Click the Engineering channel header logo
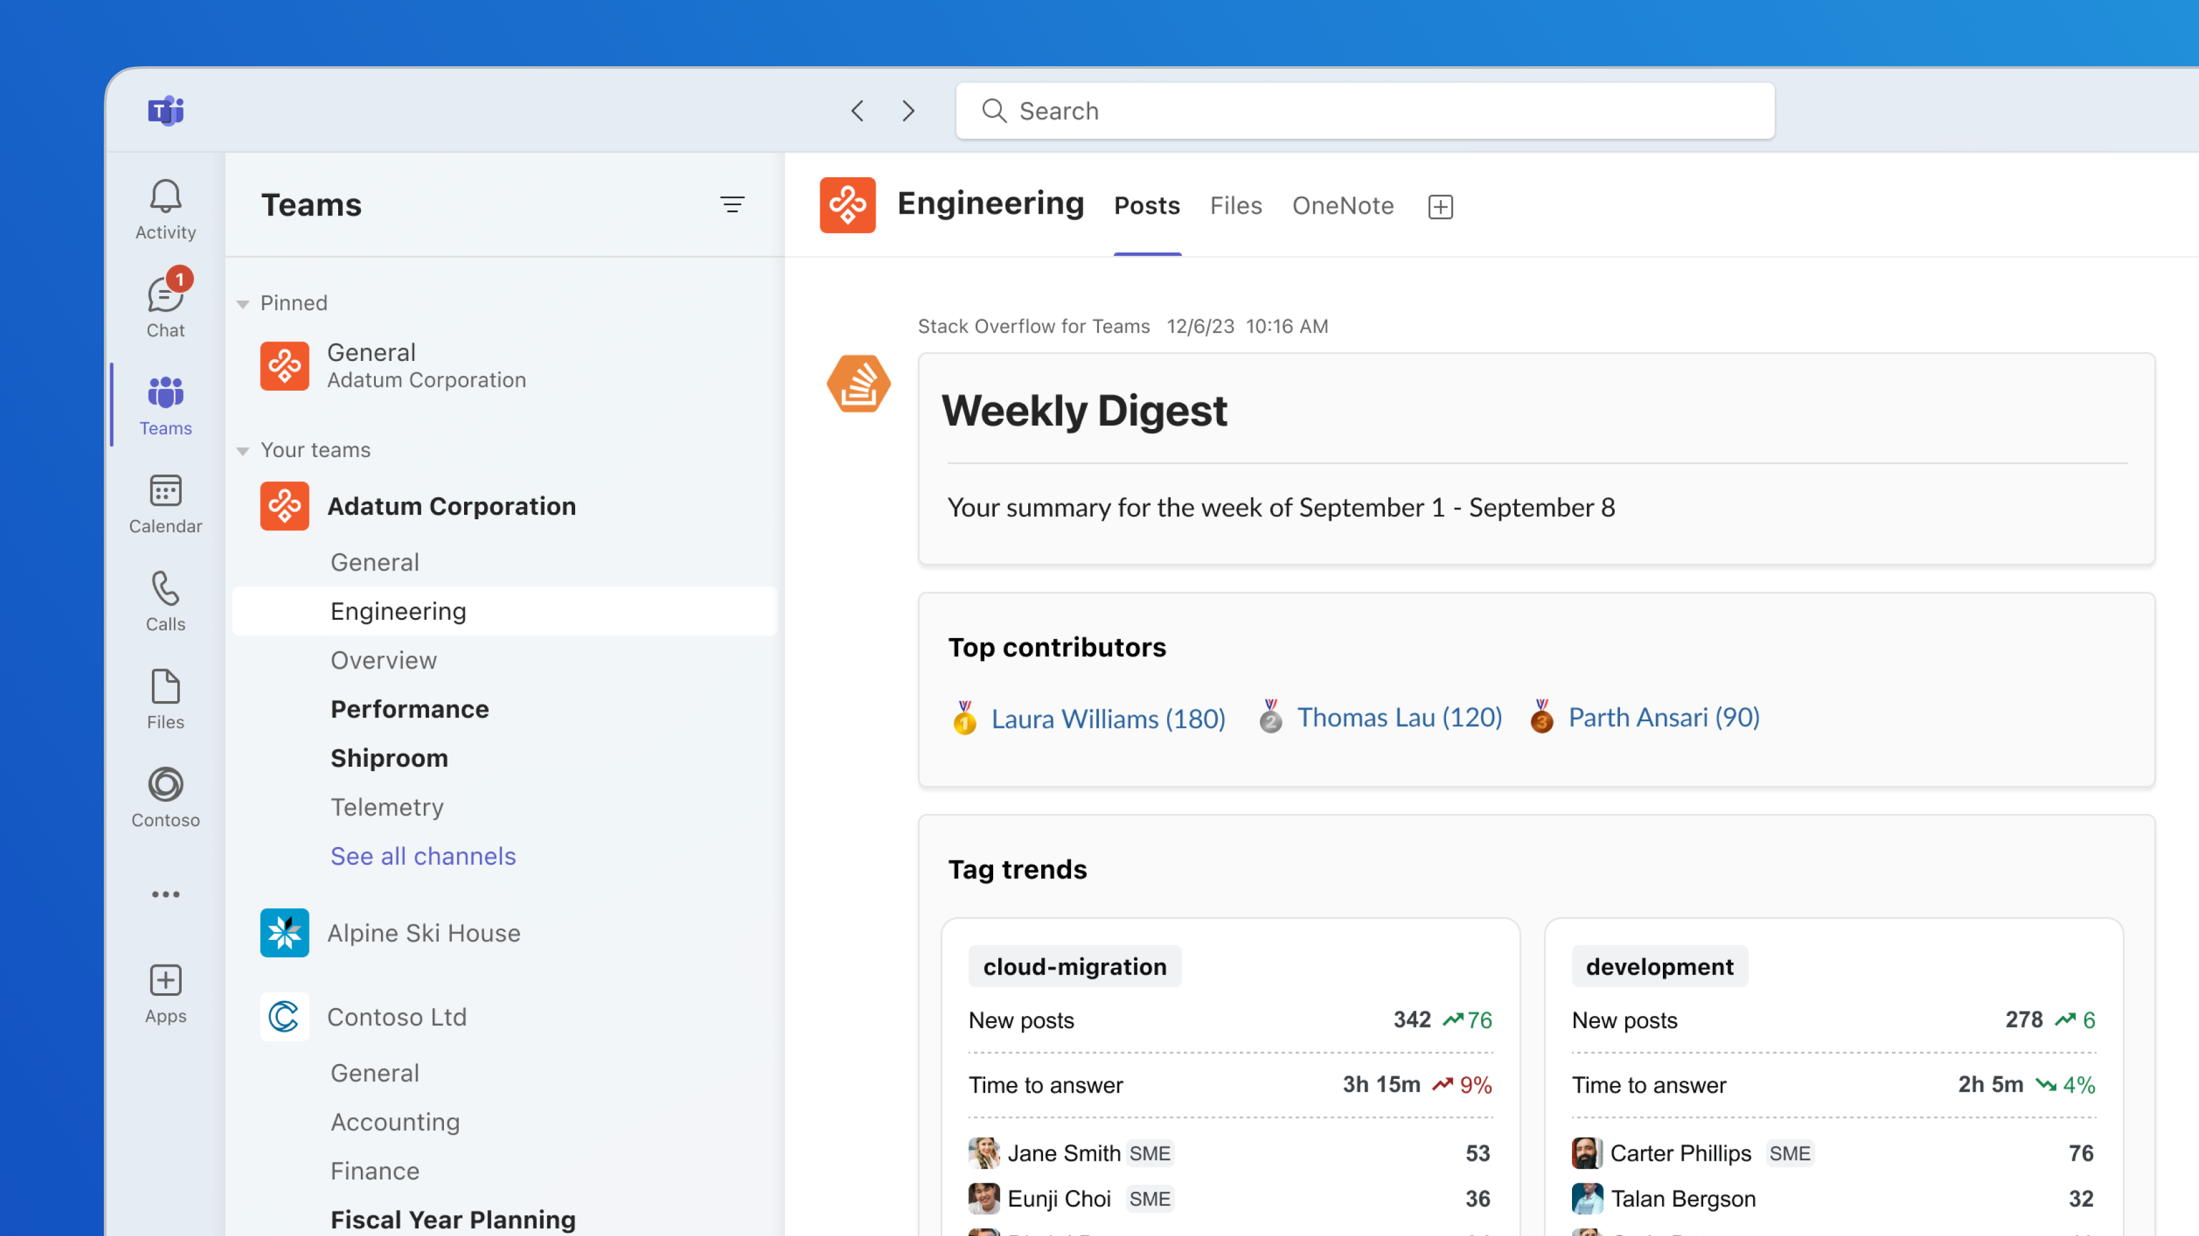The height and width of the screenshot is (1236, 2199). click(x=847, y=205)
